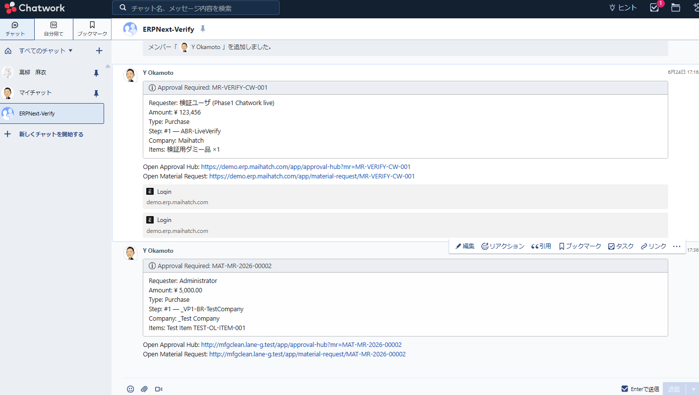Switch to チャット tab
The image size is (699, 395).
(17, 29)
